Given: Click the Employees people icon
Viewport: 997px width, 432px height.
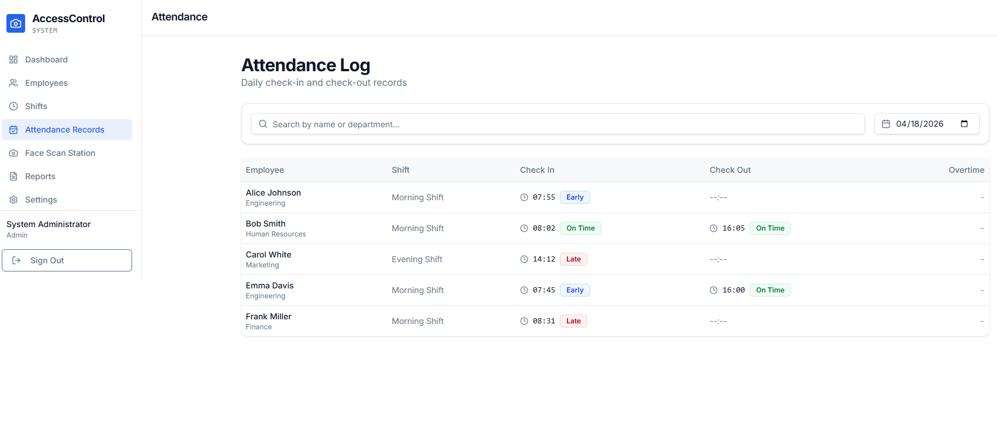Looking at the screenshot, I should pos(13,83).
